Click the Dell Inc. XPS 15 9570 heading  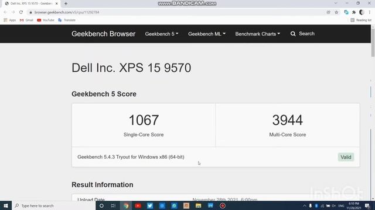(x=131, y=68)
